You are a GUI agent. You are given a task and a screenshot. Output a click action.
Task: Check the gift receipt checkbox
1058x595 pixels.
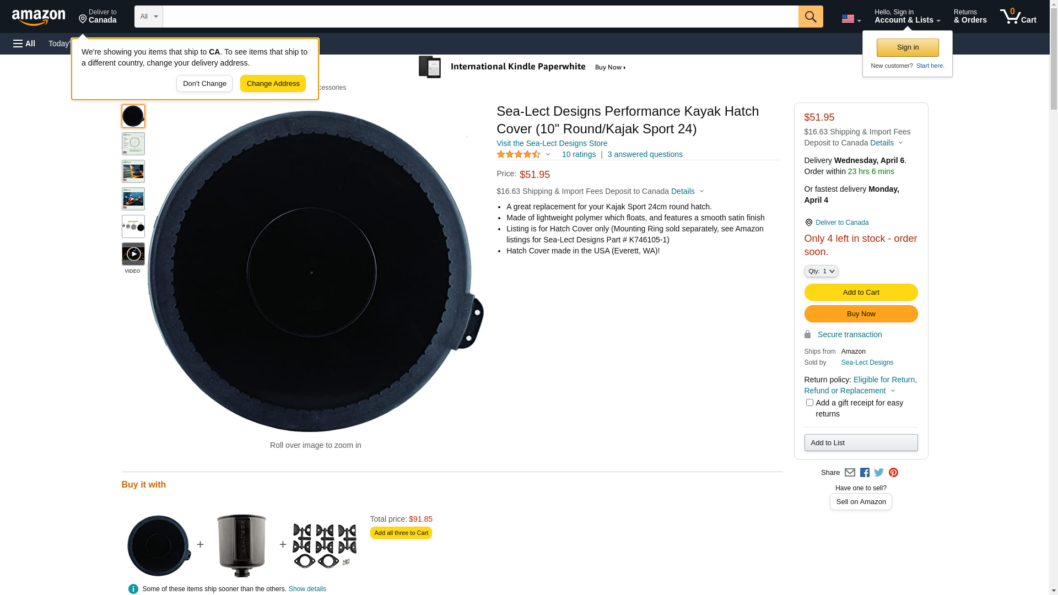click(809, 403)
